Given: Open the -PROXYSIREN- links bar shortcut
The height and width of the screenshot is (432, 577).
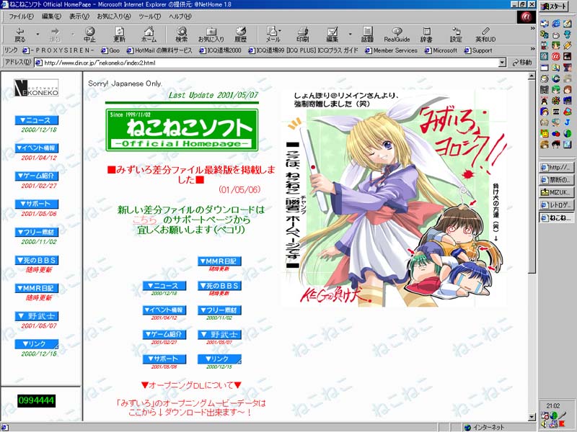Looking at the screenshot, I should (x=58, y=50).
